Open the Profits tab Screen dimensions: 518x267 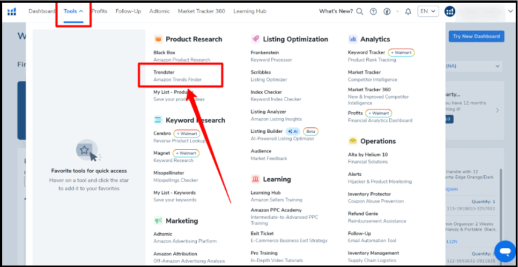[99, 11]
